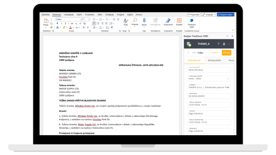The image size is (276, 155).
Task: Click the Pripombe comments button
Action: tap(194, 15)
